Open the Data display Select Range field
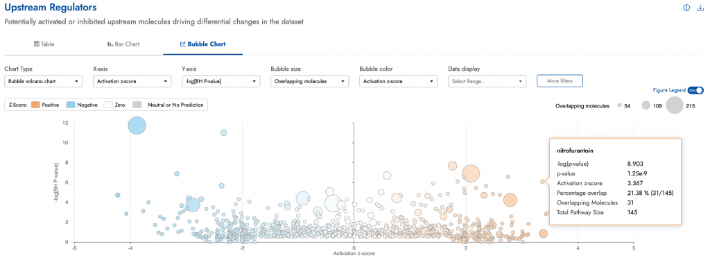This screenshot has width=710, height=276. point(487,81)
